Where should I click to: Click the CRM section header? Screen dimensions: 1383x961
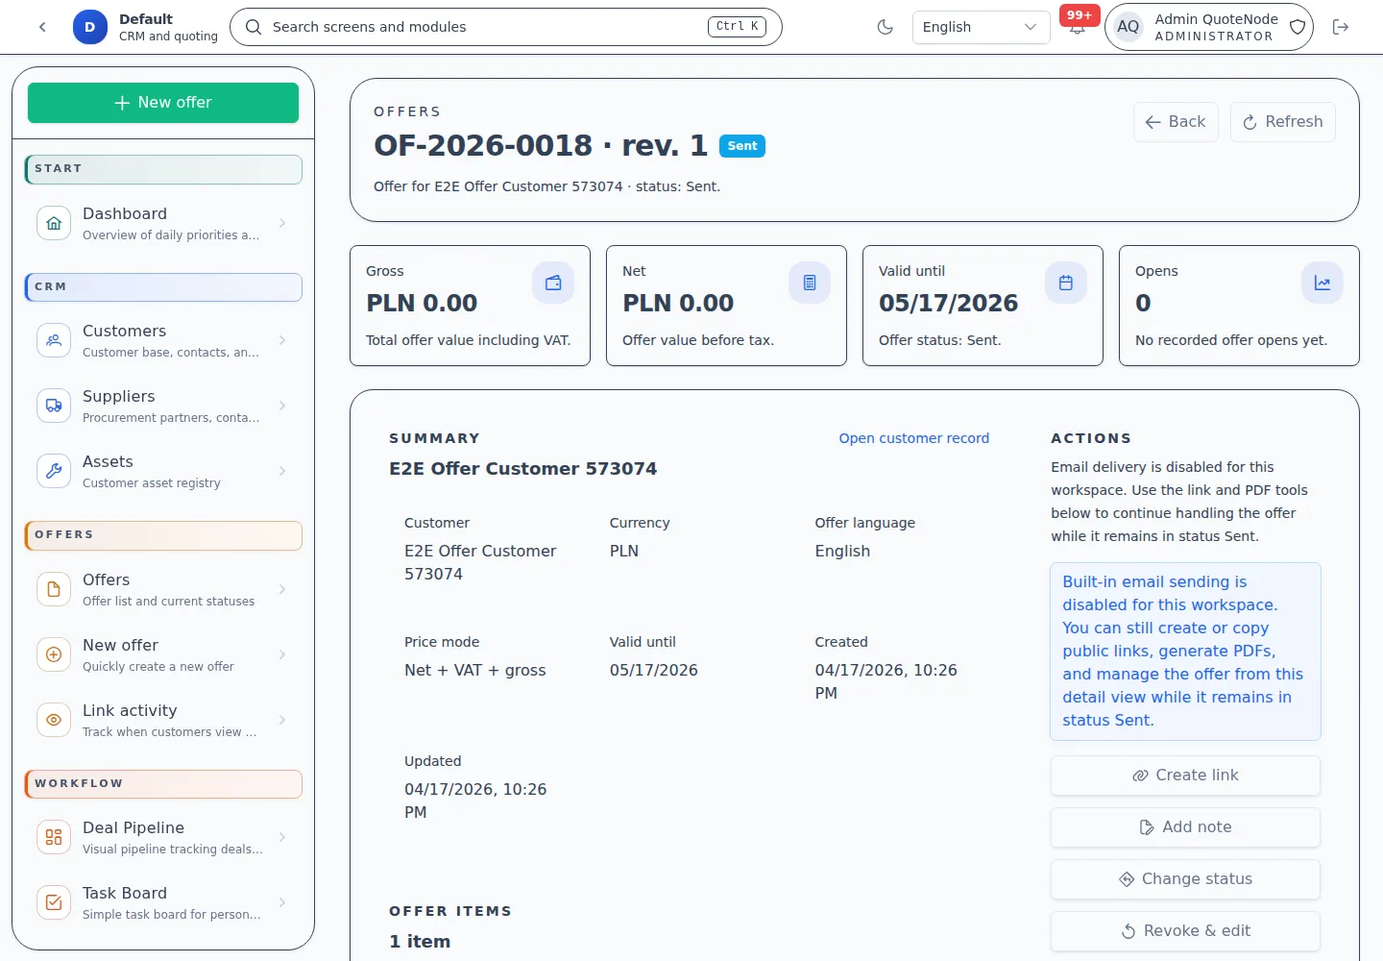tap(163, 287)
